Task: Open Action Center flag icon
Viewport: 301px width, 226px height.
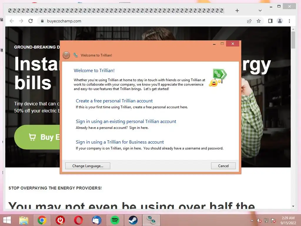Action: click(x=273, y=220)
